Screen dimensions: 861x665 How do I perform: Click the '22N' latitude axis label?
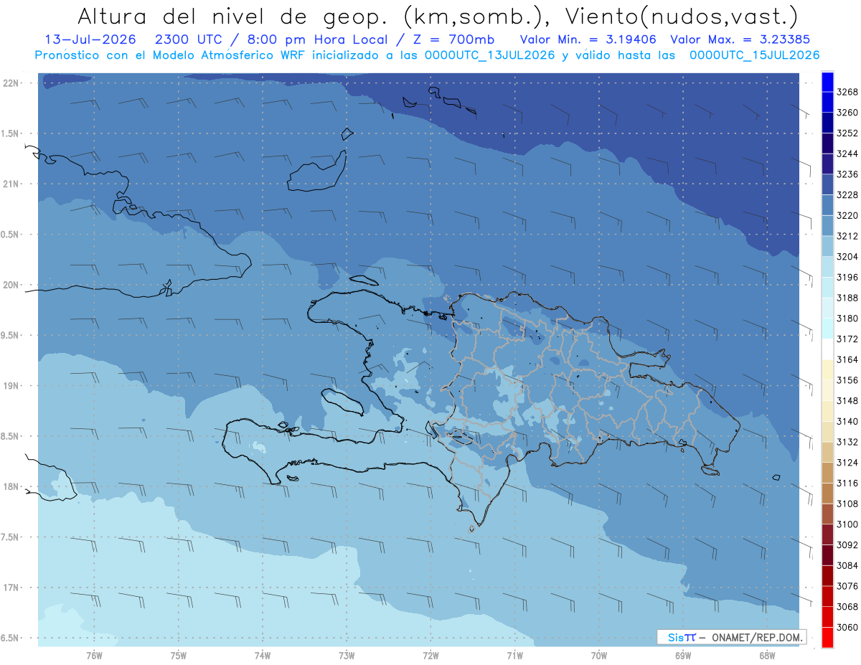(x=11, y=83)
